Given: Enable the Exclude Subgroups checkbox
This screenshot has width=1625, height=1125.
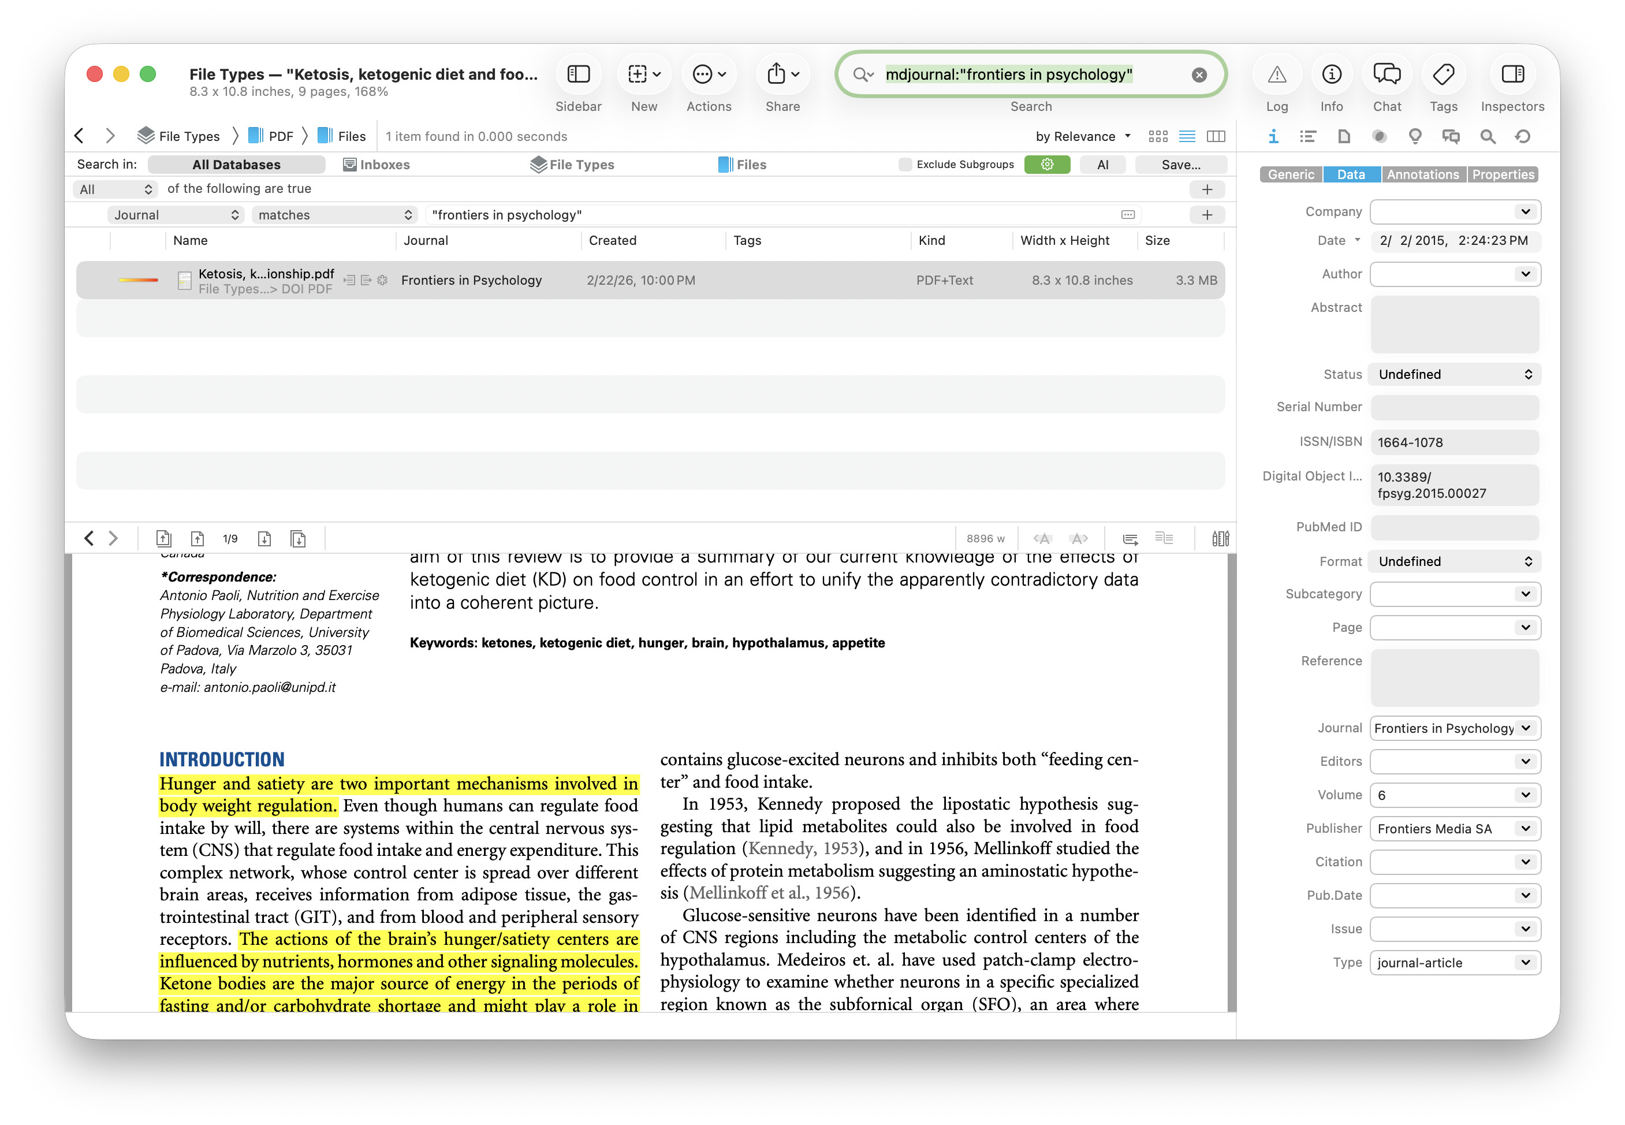Looking at the screenshot, I should 905,164.
